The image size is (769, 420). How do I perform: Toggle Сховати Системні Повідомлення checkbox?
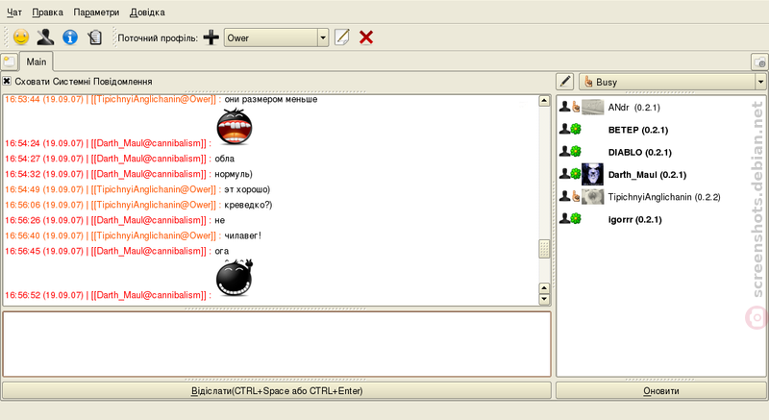point(7,81)
